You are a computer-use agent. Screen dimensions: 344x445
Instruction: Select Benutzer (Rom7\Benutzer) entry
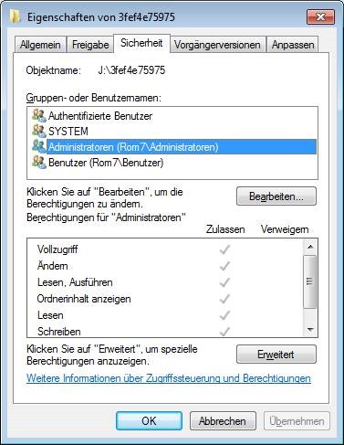pos(106,163)
